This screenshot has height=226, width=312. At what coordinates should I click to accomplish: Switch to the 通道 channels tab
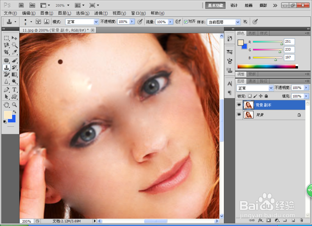(x=252, y=81)
